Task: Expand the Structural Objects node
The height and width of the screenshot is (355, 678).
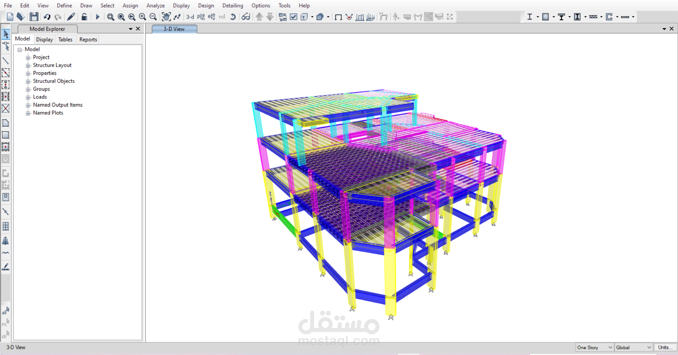Action: (28, 82)
